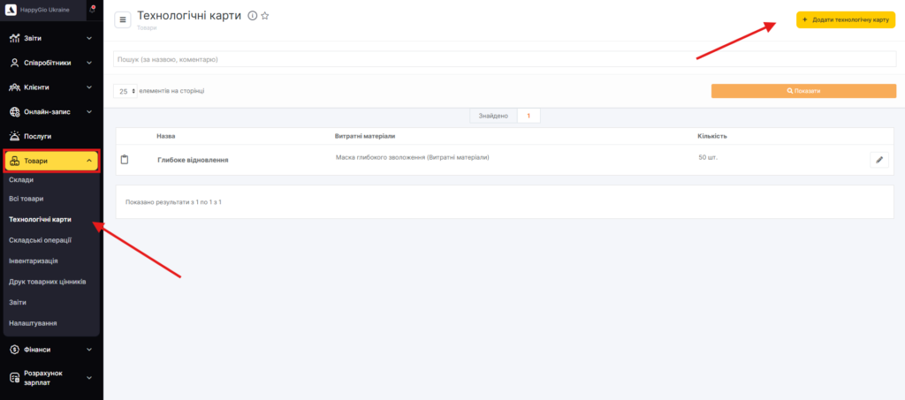
Task: Open Складські операції submenu item
Action: pyautogui.click(x=41, y=240)
